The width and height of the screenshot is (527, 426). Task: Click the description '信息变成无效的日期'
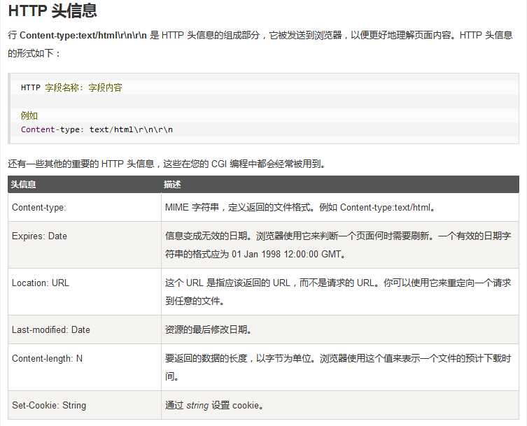[338, 245]
